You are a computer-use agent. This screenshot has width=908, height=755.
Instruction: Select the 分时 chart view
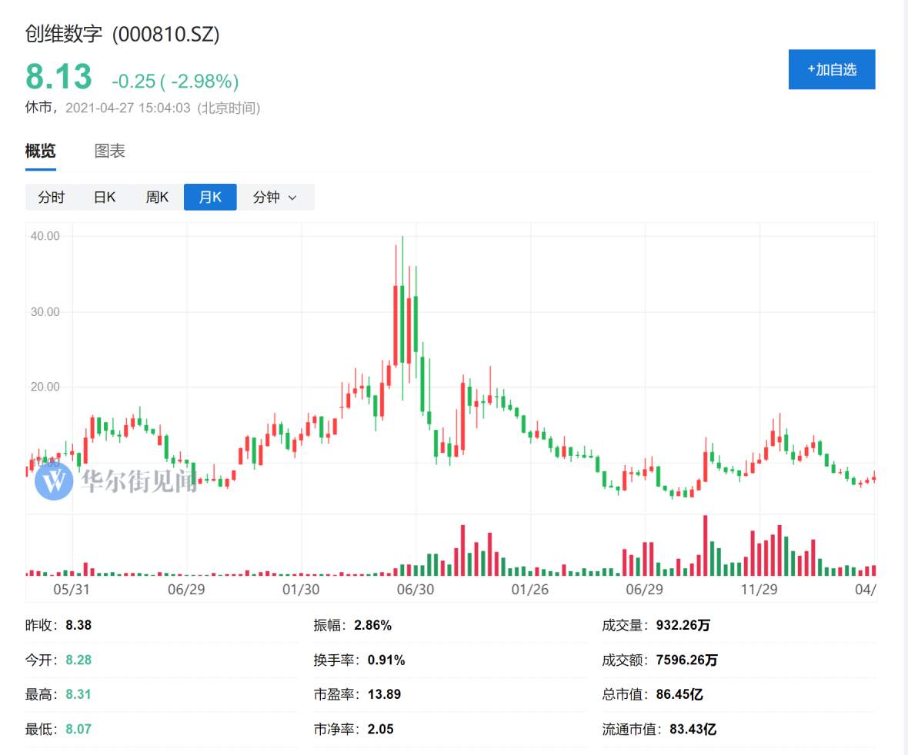coord(51,198)
